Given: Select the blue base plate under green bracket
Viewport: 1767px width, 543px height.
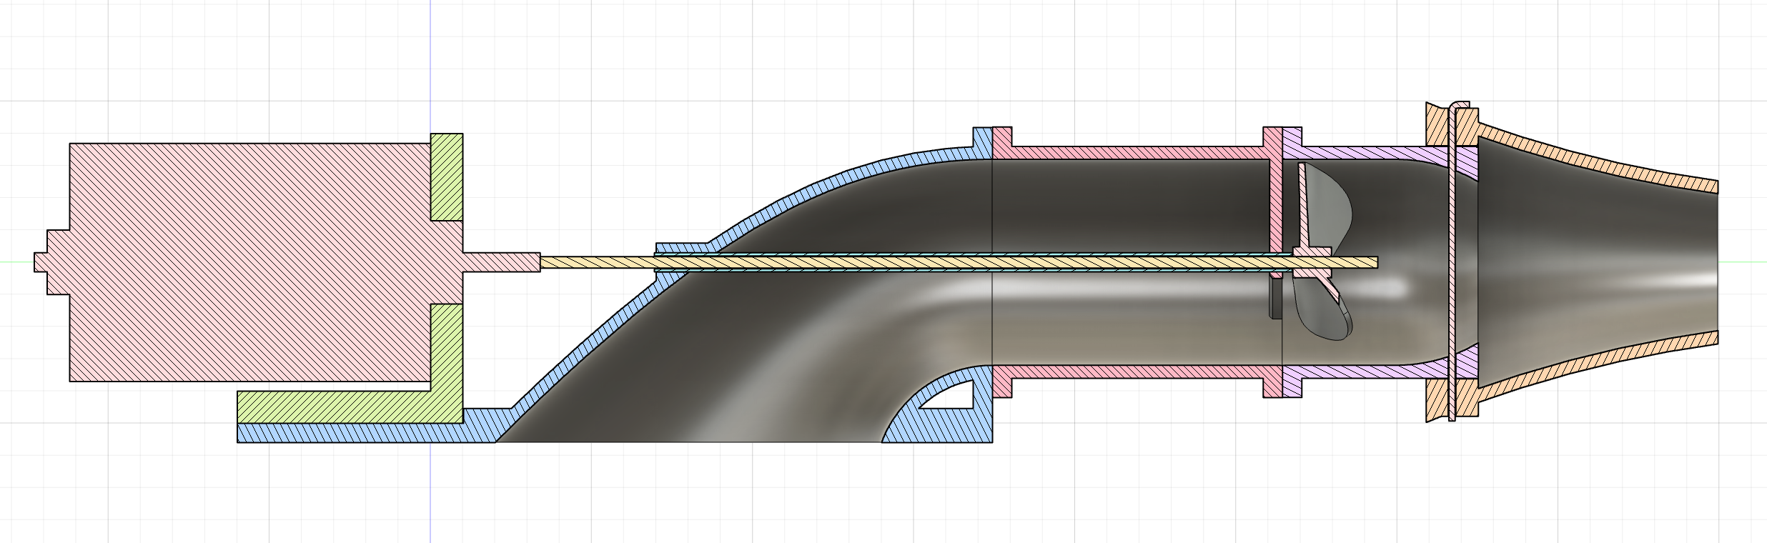Looking at the screenshot, I should 357,432.
